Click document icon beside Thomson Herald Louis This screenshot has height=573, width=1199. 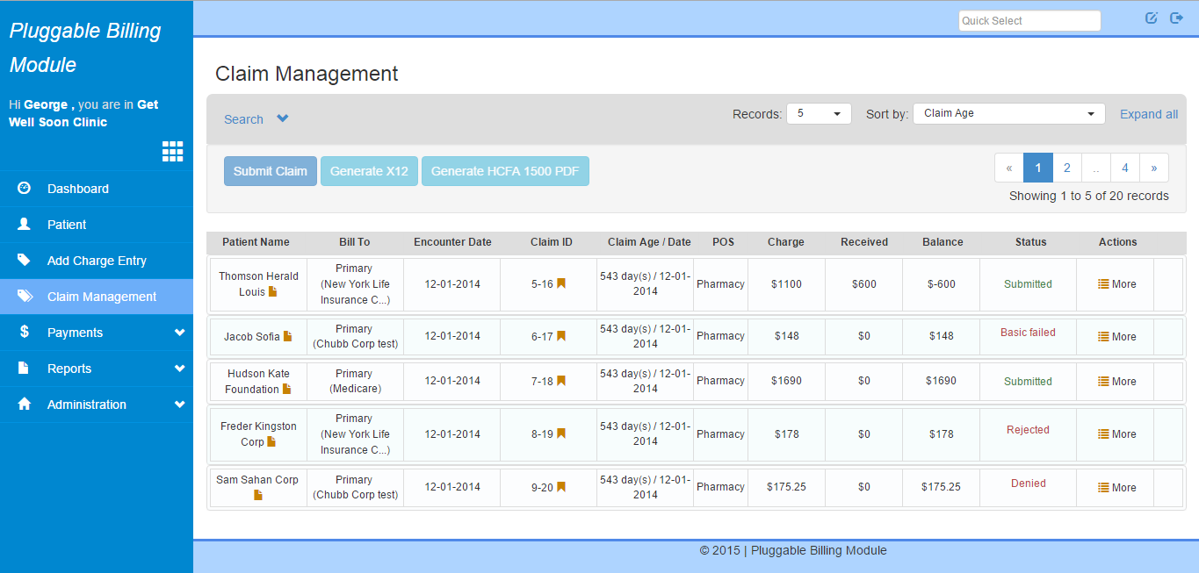click(272, 291)
